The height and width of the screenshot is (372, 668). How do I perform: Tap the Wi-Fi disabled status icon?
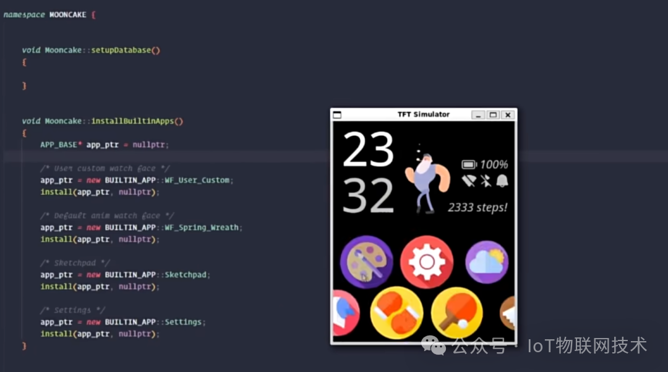click(x=469, y=181)
